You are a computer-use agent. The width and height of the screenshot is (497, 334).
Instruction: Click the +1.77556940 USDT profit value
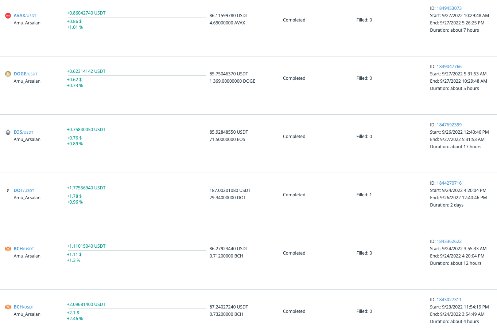86,188
